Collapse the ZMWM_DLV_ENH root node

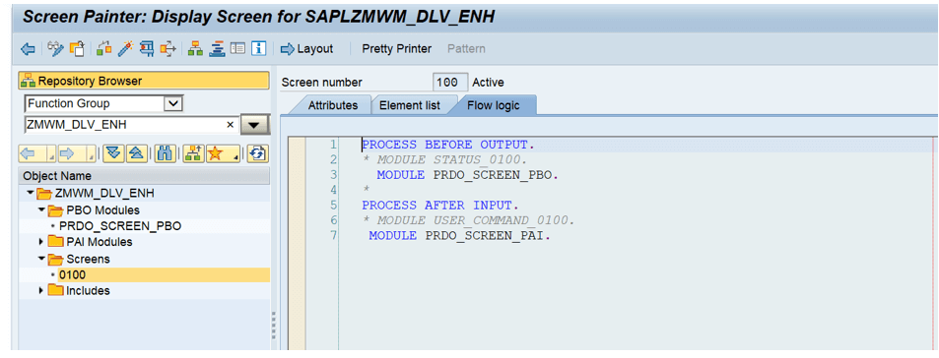click(30, 194)
